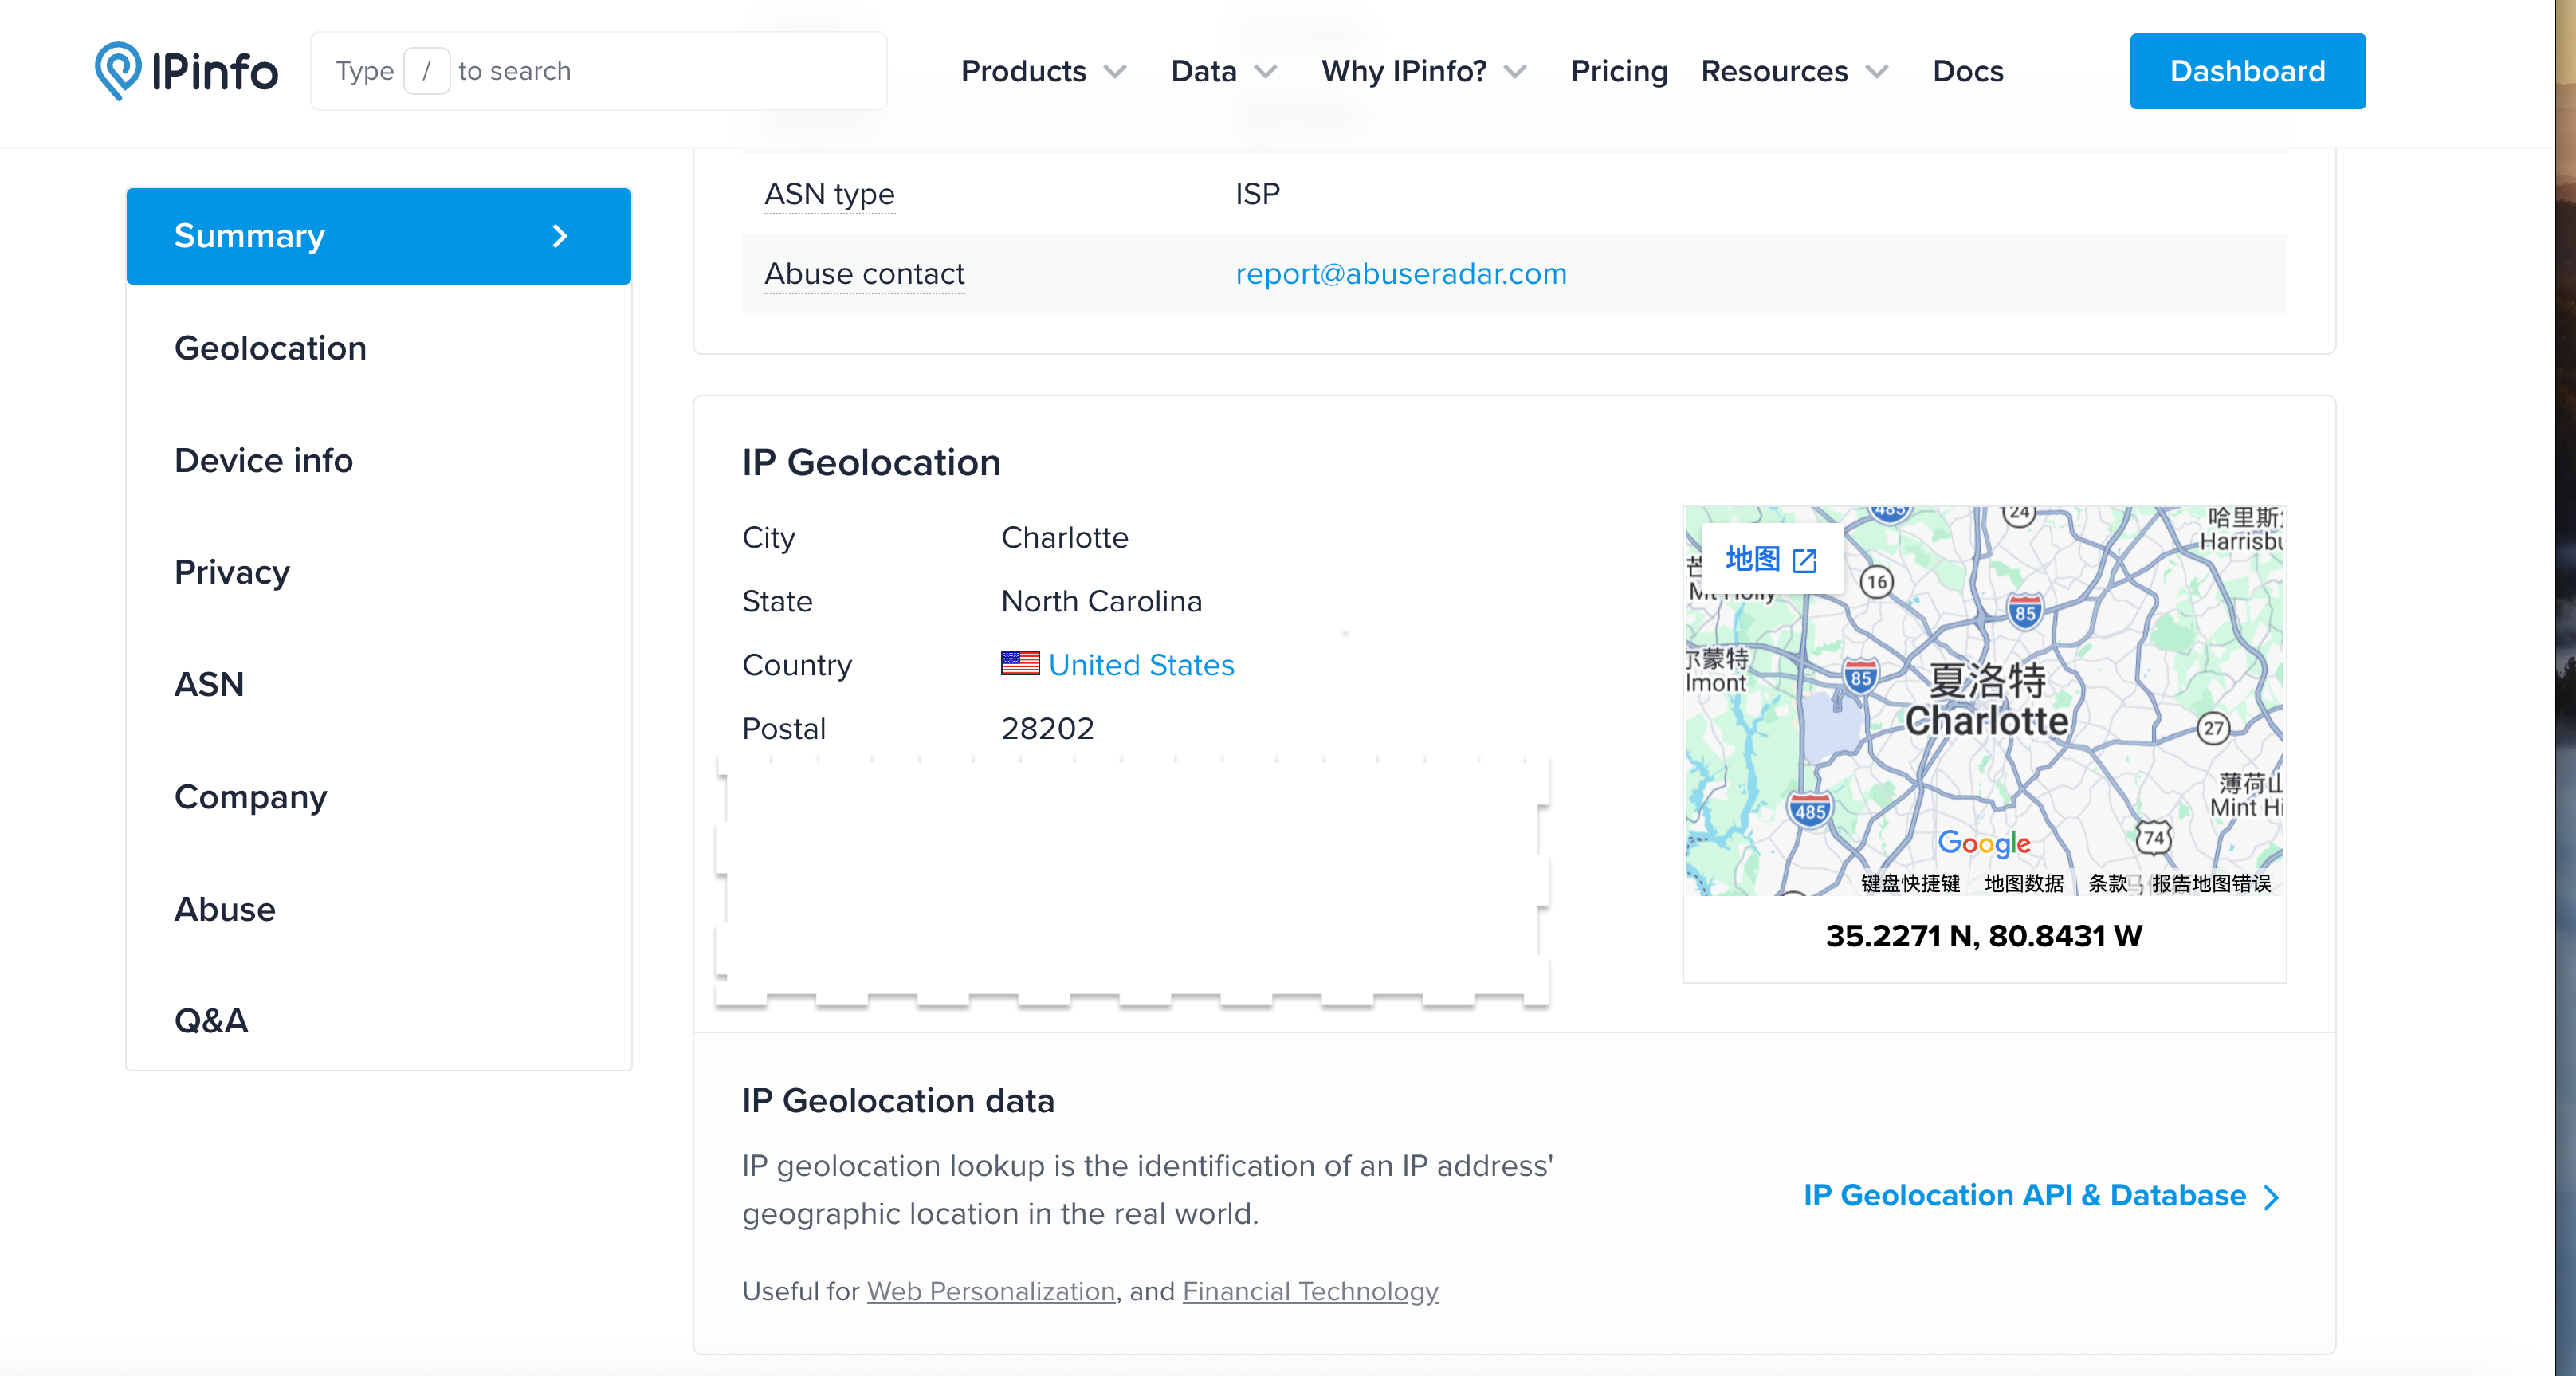
Task: Open the Dashboard button
Action: (x=2246, y=71)
